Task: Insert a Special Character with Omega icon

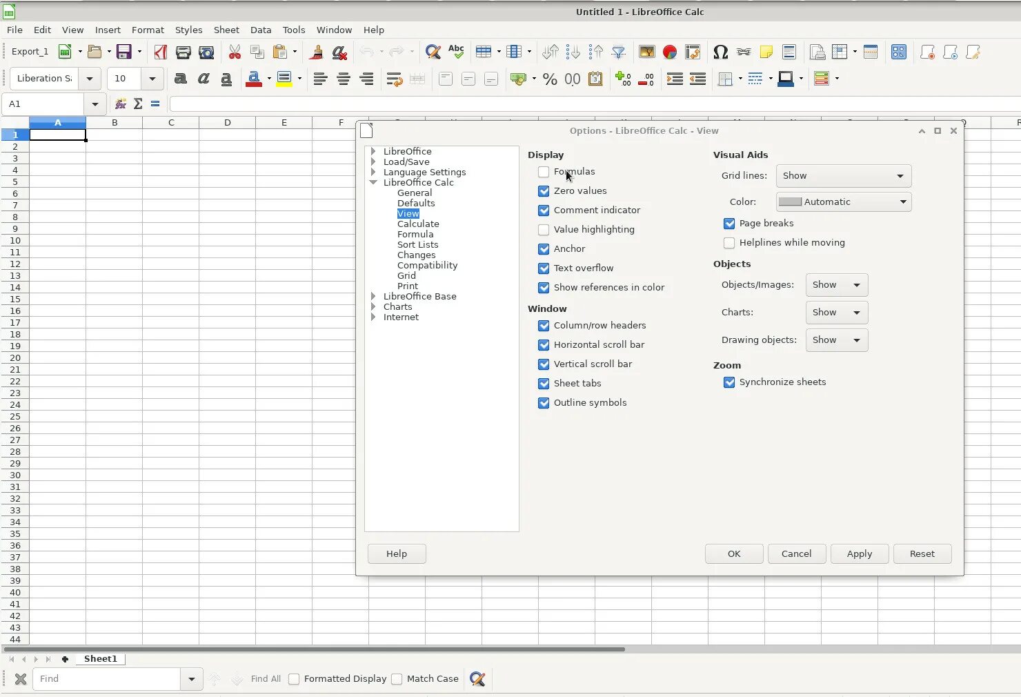Action: (720, 52)
